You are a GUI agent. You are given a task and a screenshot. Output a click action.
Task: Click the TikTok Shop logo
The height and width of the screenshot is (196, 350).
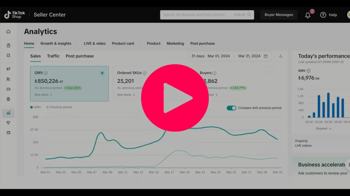pos(15,15)
